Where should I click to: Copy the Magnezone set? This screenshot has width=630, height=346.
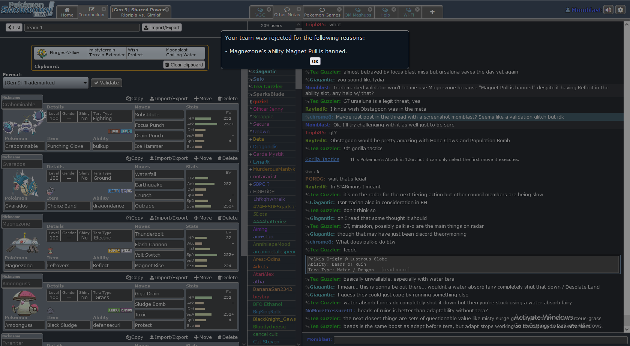(x=135, y=218)
